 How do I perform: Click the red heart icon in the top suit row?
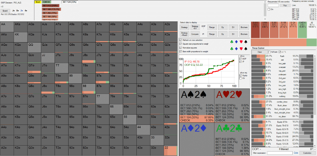click(x=241, y=41)
